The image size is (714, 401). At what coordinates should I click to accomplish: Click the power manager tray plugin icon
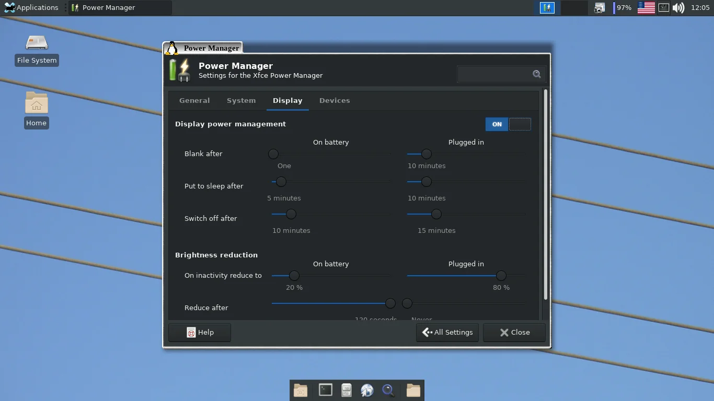tap(547, 8)
